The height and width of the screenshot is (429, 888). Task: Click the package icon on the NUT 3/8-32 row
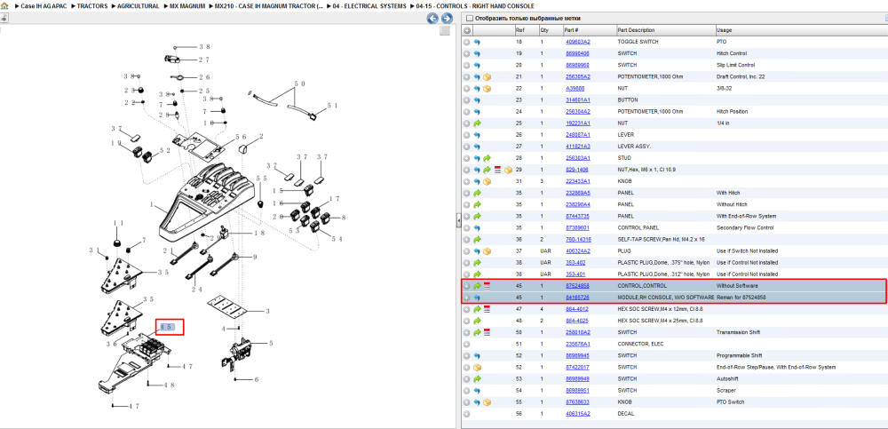tap(487, 89)
